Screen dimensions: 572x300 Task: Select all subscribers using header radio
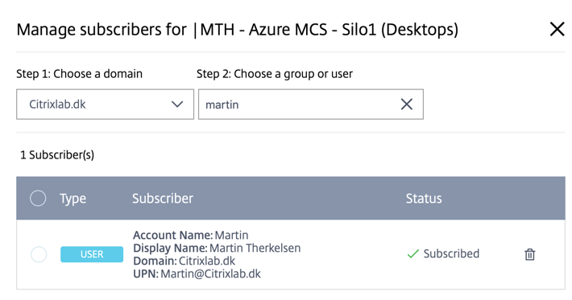click(x=38, y=199)
